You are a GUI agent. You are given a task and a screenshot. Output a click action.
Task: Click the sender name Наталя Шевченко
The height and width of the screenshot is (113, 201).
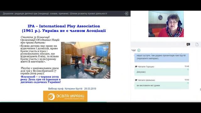click(146, 80)
